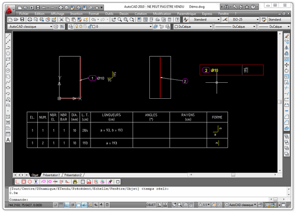Open the AutoCAD classique workspace dropdown
This screenshot has height=213, width=296.
click(x=30, y=27)
